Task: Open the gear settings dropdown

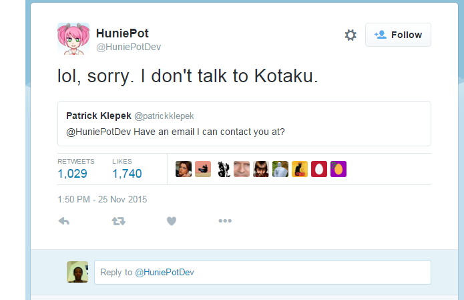Action: (351, 35)
